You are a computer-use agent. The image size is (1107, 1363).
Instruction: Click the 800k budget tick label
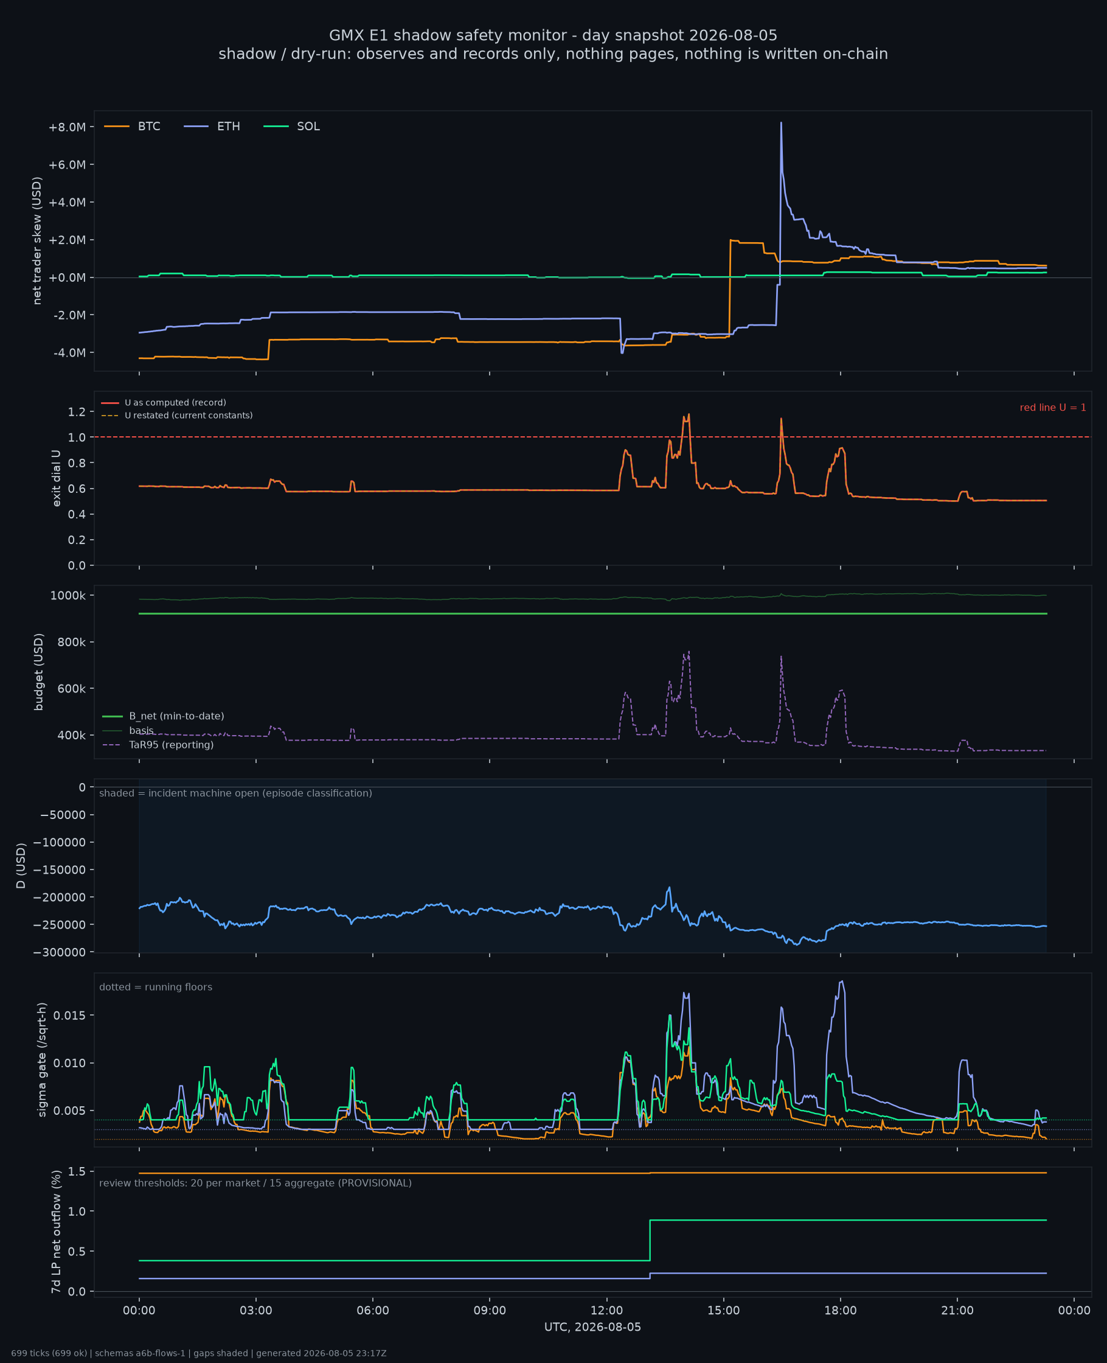71,643
